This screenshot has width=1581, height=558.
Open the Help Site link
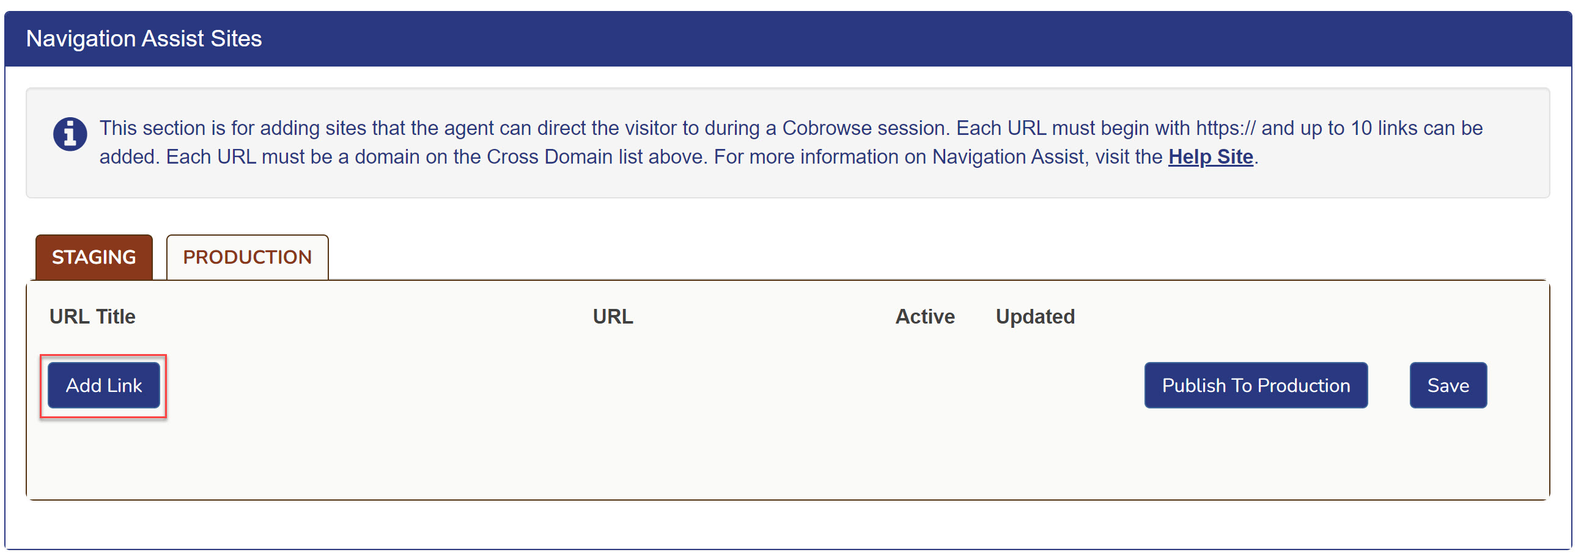tap(1210, 157)
